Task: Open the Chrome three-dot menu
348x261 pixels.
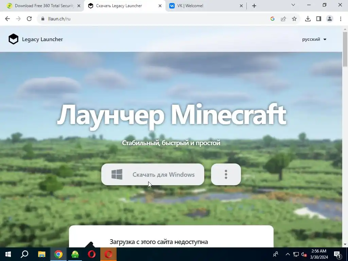Action: [x=341, y=19]
